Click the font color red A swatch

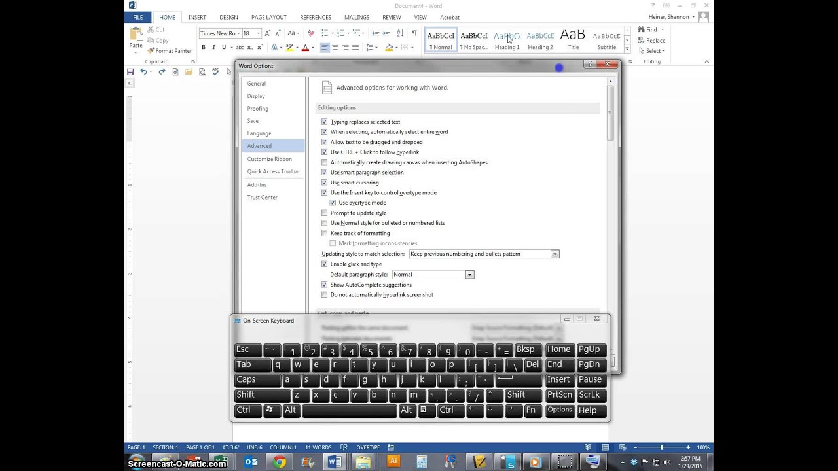tap(305, 47)
